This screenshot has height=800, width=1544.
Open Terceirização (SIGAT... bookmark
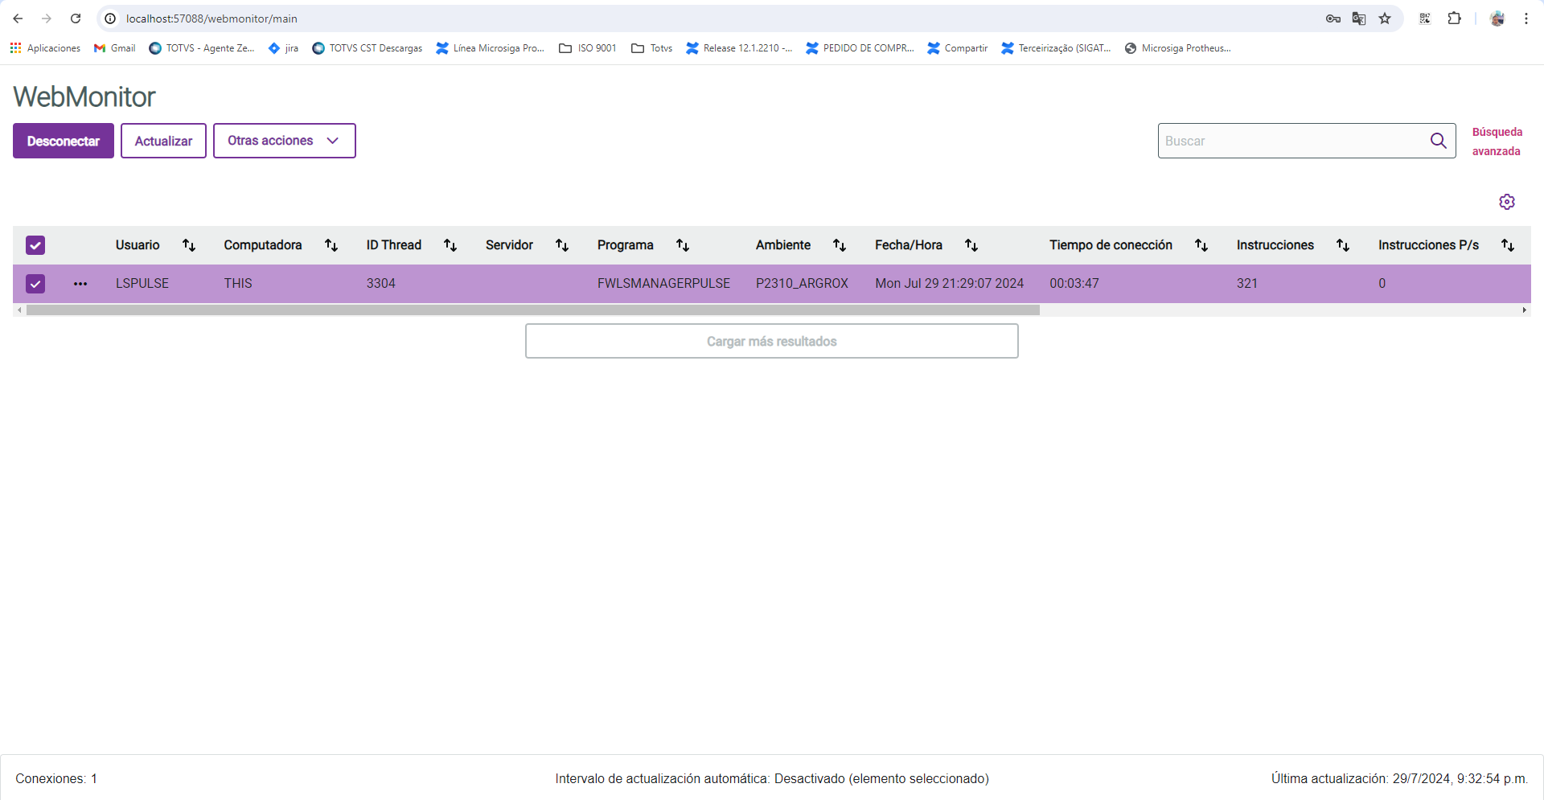(1056, 48)
